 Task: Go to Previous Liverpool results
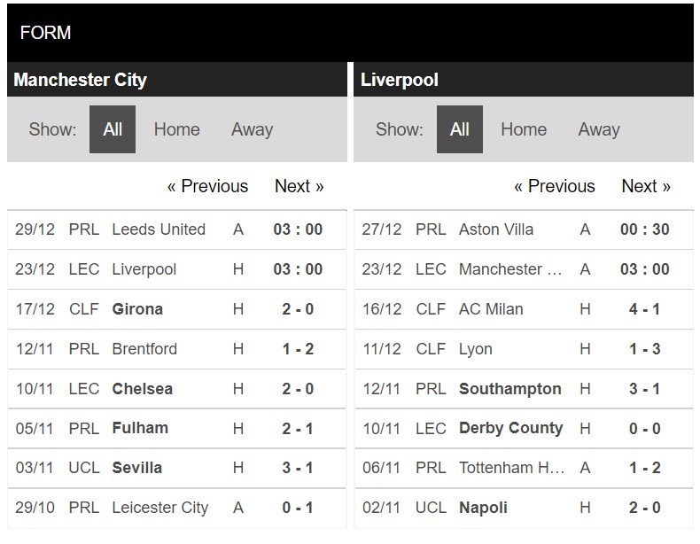click(555, 186)
